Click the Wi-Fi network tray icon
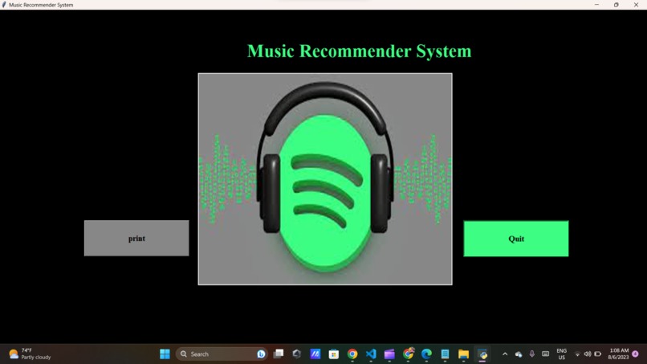The width and height of the screenshot is (647, 364). (x=577, y=354)
